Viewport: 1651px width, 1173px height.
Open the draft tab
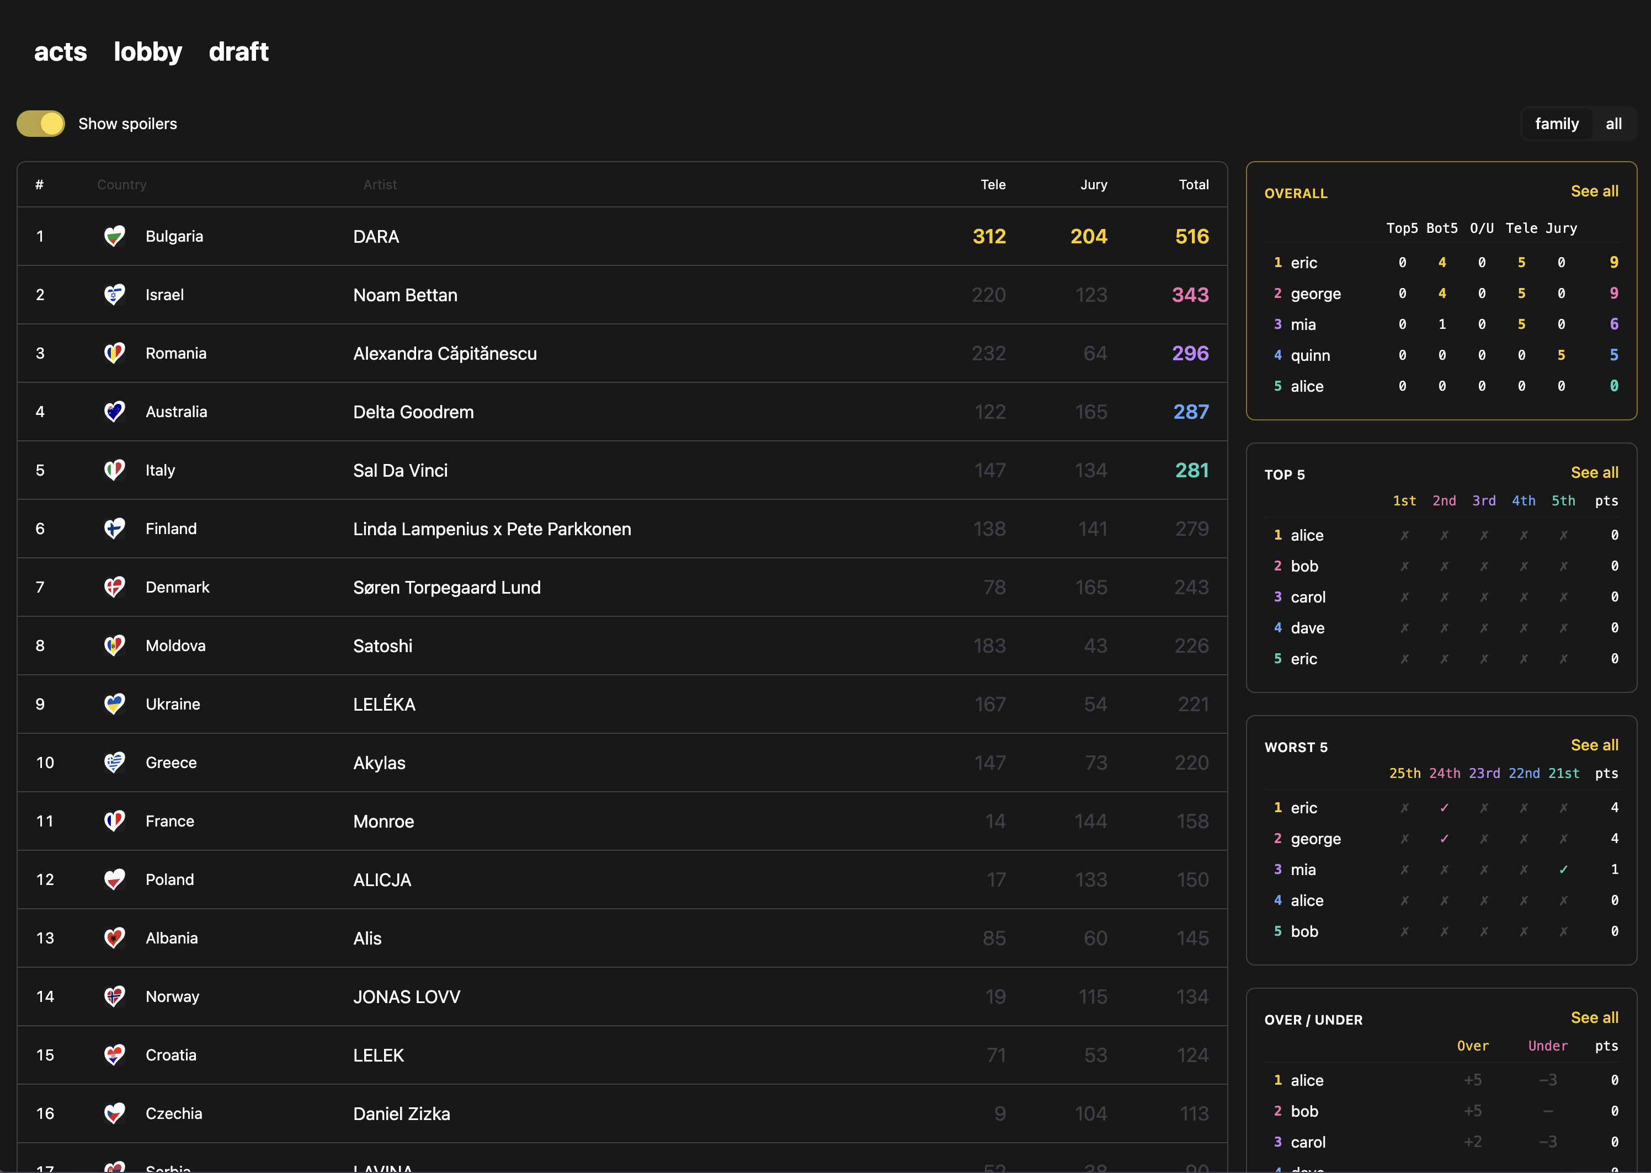tap(238, 52)
